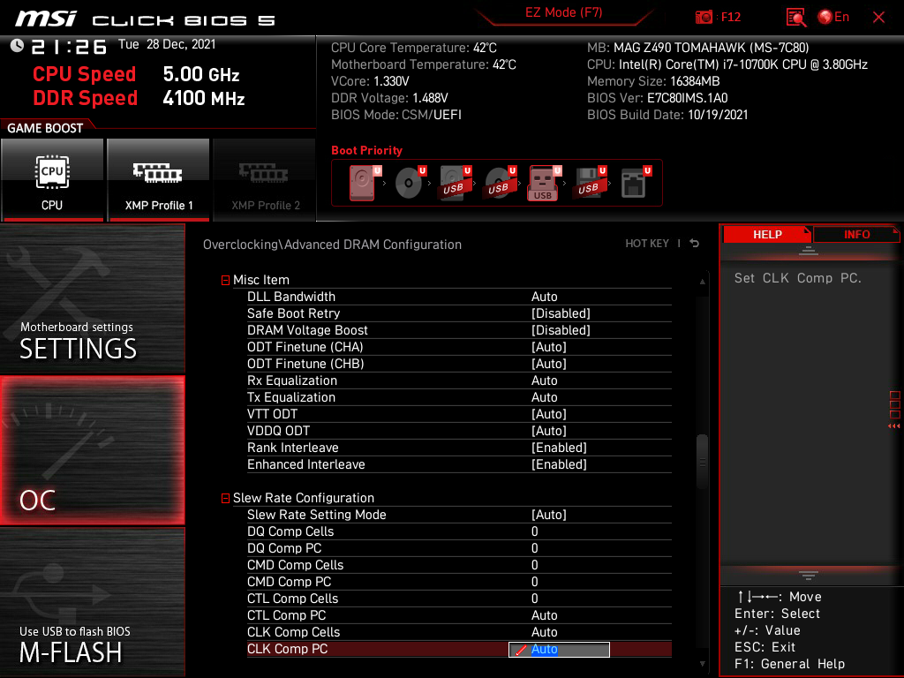Select the DLL Bandwidth Auto value
This screenshot has height=678, width=904.
coord(544,297)
